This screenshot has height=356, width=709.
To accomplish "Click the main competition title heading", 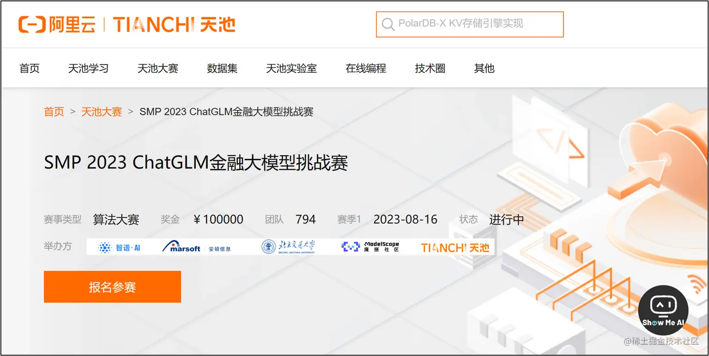I will pyautogui.click(x=196, y=163).
